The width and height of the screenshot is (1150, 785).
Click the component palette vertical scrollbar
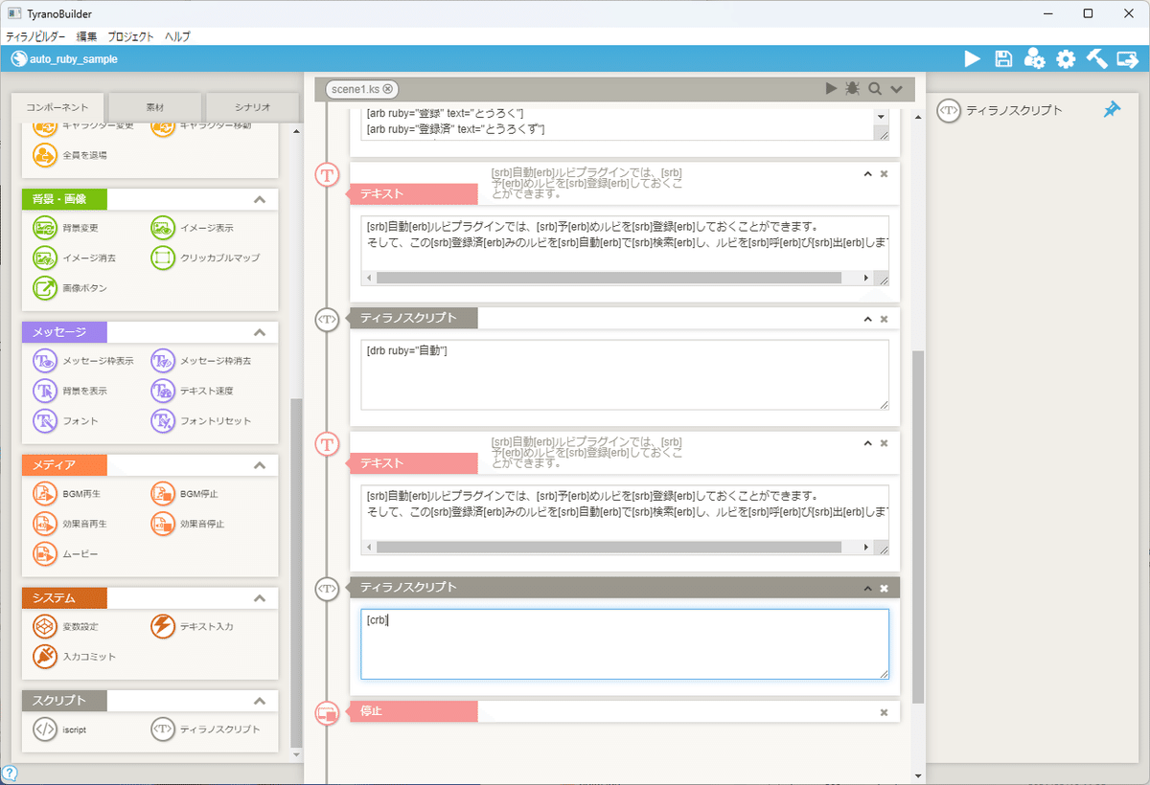[x=296, y=572]
